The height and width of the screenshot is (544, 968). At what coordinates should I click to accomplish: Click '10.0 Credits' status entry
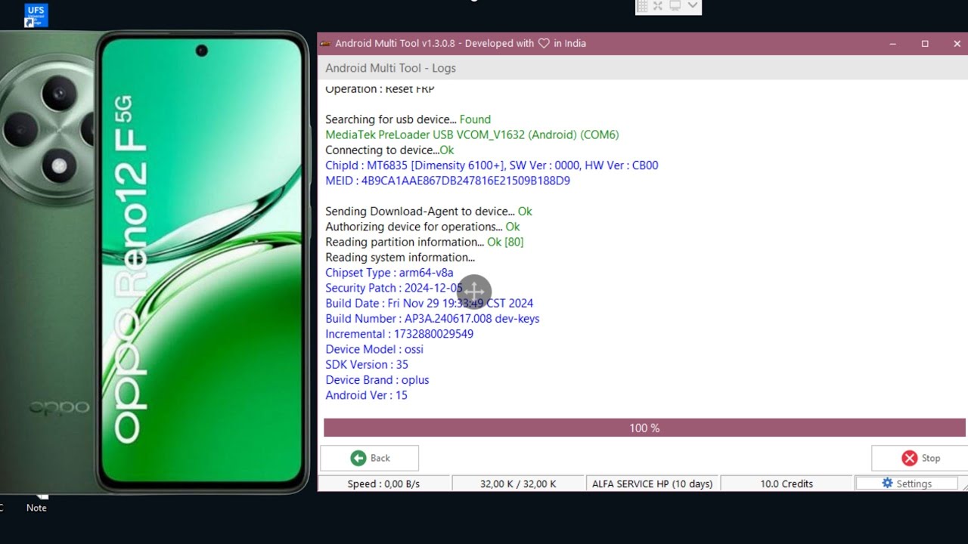[786, 484]
